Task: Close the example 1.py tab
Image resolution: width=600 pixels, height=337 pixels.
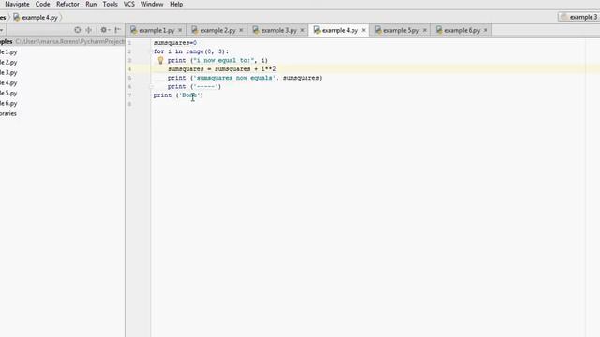Action: click(x=180, y=30)
